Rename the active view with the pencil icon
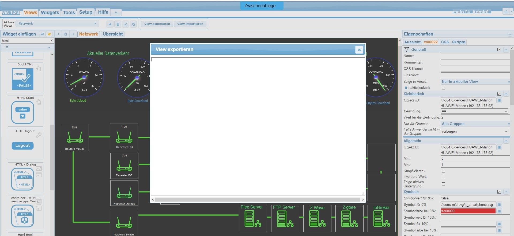Screen dimensions: 514x236 [126, 24]
